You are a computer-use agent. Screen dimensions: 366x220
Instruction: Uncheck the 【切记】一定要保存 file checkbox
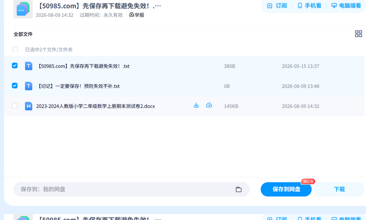click(x=15, y=86)
